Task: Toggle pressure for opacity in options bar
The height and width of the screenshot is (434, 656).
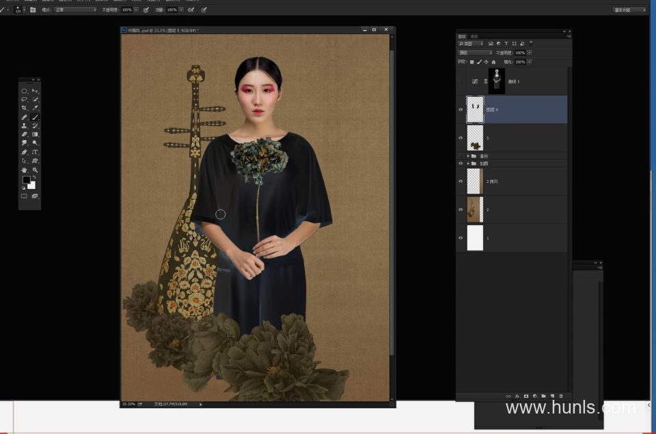Action: pos(146,10)
